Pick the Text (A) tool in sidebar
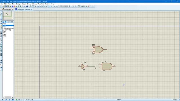This screenshot has width=180, height=101. tap(1, 53)
